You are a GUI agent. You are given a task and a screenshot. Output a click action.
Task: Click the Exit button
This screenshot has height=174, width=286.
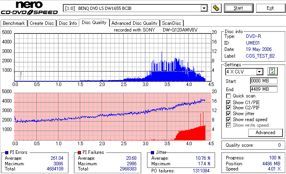coord(270,8)
